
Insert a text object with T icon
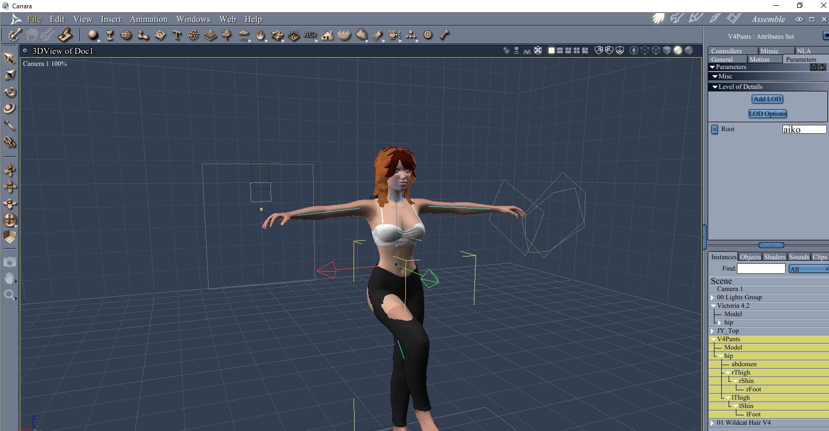coord(177,35)
